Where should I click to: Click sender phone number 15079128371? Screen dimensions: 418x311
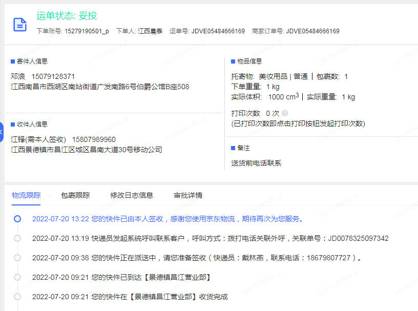[53, 76]
